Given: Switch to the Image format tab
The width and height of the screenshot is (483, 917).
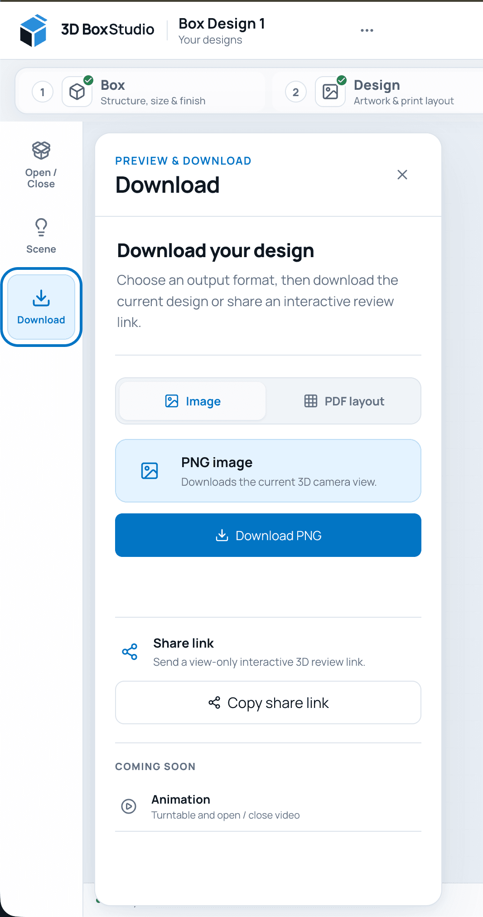Looking at the screenshot, I should tap(193, 401).
